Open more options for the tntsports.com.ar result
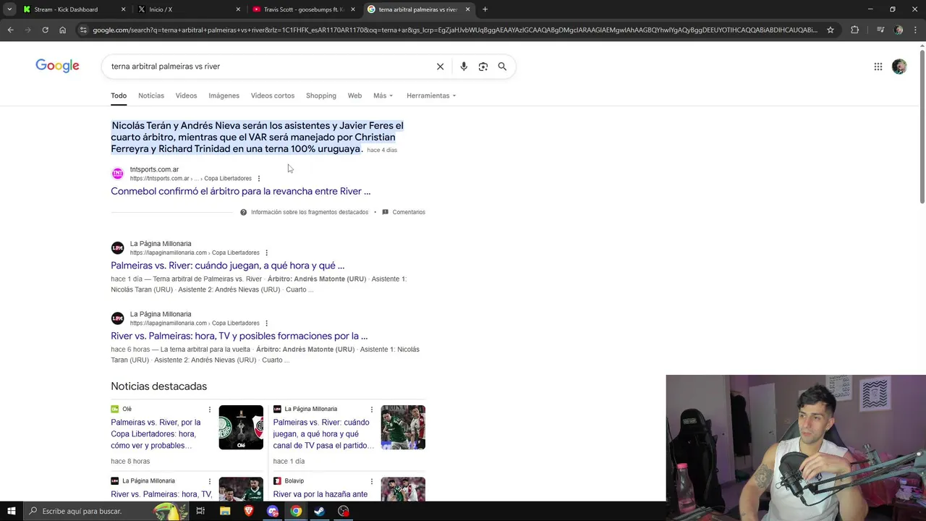Image resolution: width=926 pixels, height=521 pixels. point(259,179)
